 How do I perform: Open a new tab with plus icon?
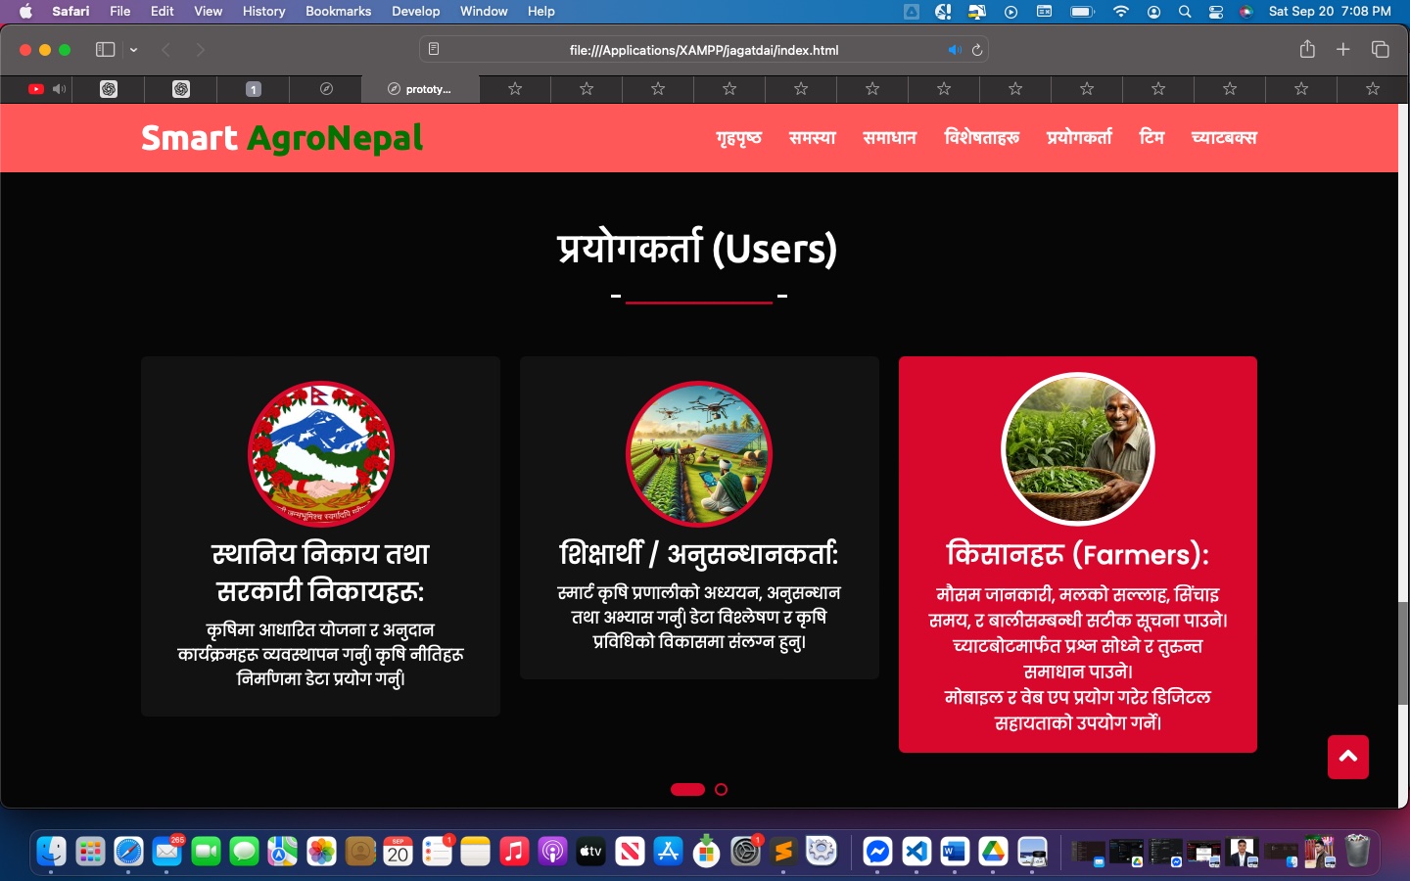(x=1342, y=50)
